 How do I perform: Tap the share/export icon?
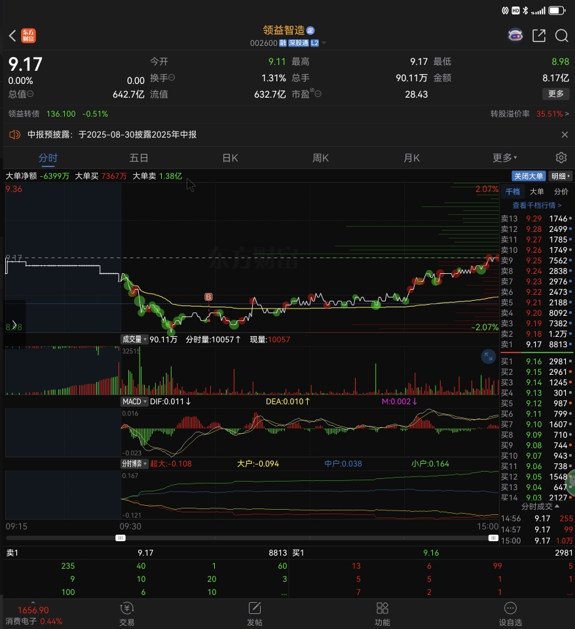539,35
